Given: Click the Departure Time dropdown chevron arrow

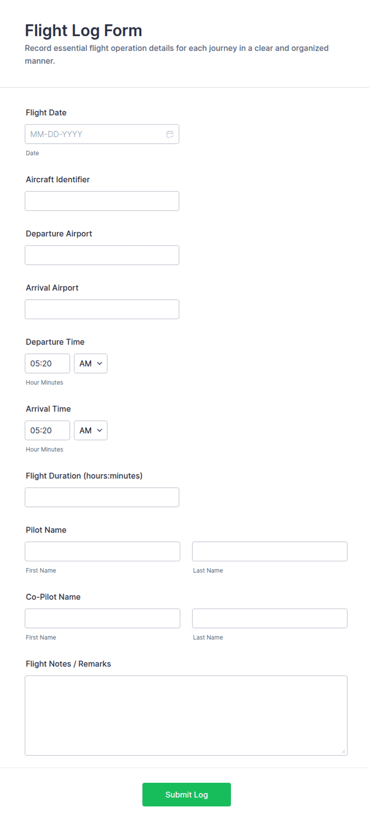Looking at the screenshot, I should [x=100, y=363].
